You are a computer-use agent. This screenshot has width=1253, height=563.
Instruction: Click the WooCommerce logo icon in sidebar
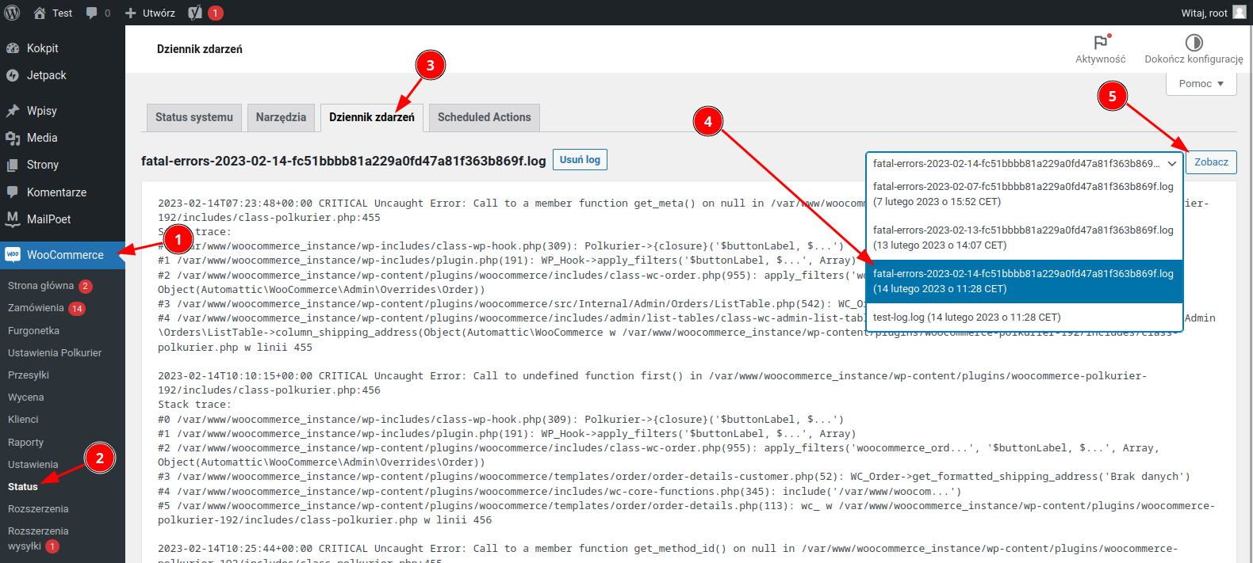(13, 255)
